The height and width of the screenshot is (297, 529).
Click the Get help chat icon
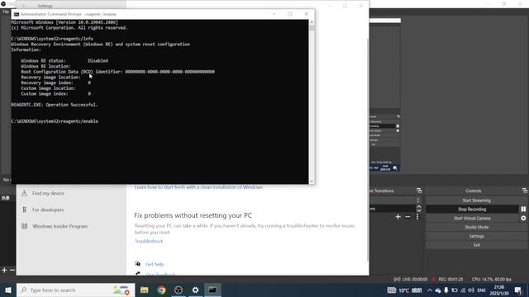(138, 264)
